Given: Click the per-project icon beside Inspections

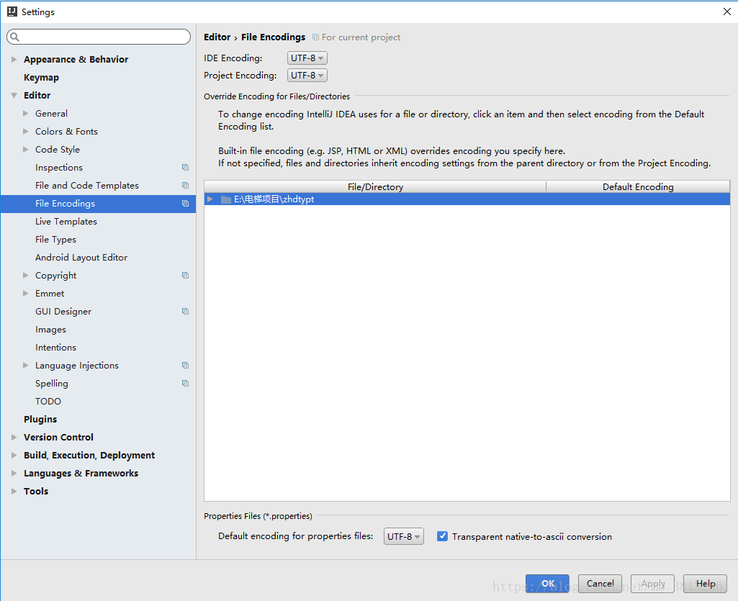Looking at the screenshot, I should click(x=185, y=167).
